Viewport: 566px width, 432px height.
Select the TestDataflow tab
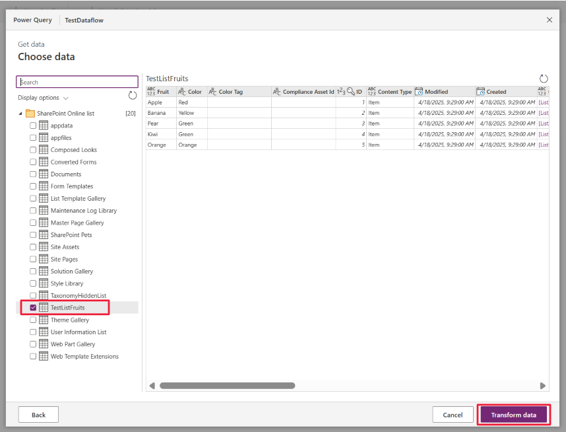(83, 20)
